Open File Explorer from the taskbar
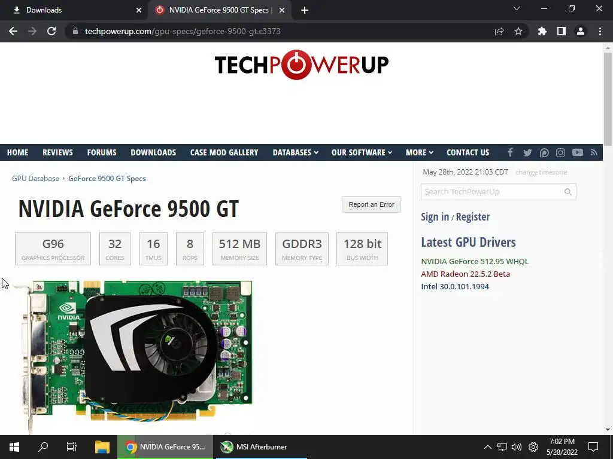 pyautogui.click(x=102, y=447)
